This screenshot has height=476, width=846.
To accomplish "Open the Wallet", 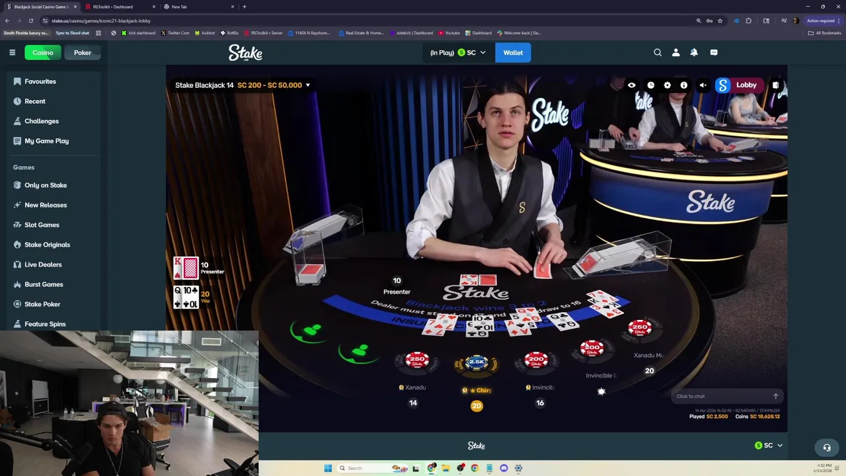I will 513,52.
